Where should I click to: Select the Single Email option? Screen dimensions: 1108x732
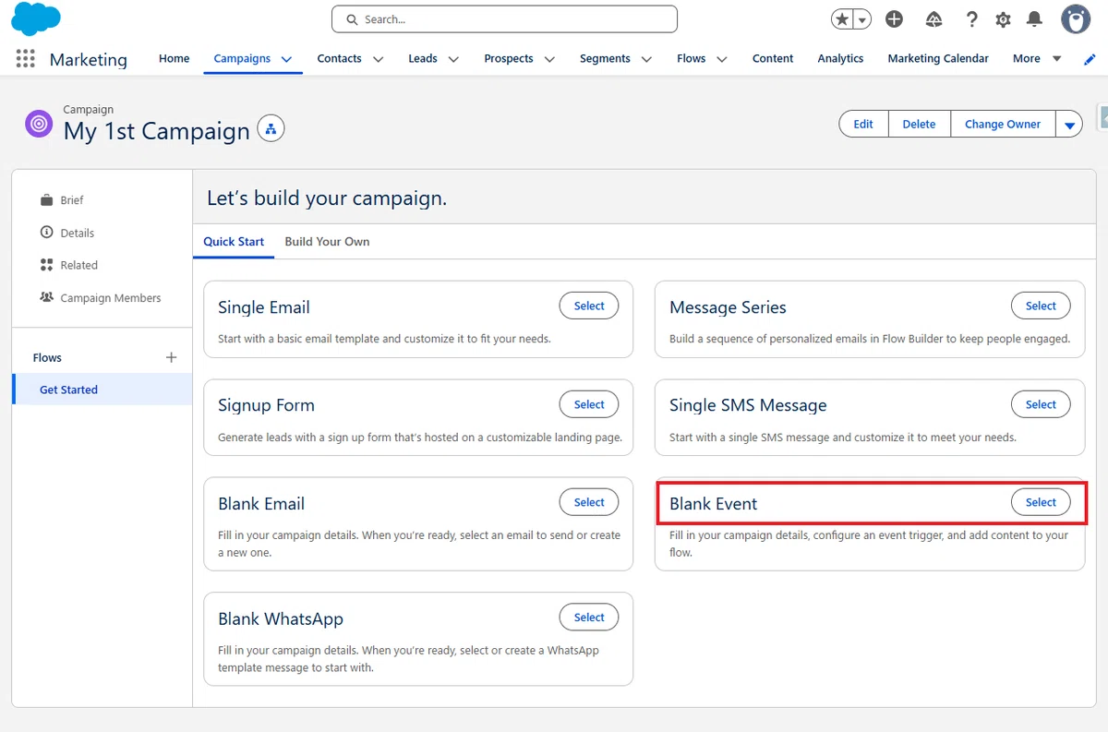pyautogui.click(x=589, y=306)
